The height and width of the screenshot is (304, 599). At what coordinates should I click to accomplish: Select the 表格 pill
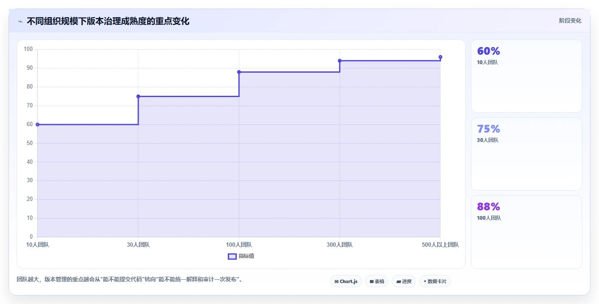point(377,281)
